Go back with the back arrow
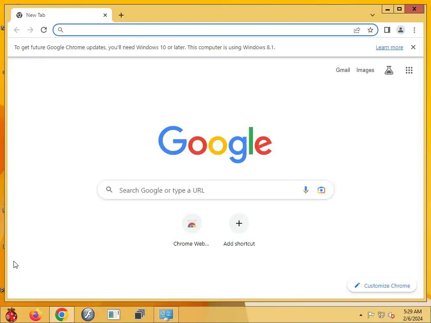This screenshot has width=431, height=323. pyautogui.click(x=17, y=30)
